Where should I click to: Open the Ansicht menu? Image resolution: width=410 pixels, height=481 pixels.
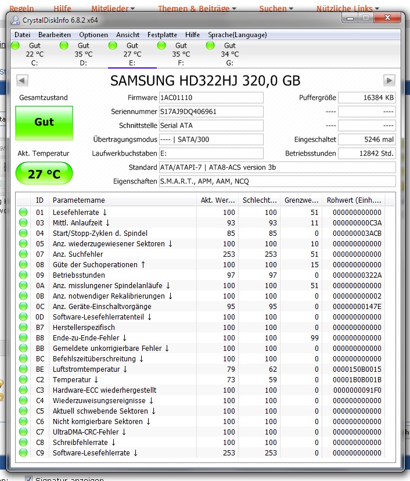pyautogui.click(x=128, y=35)
